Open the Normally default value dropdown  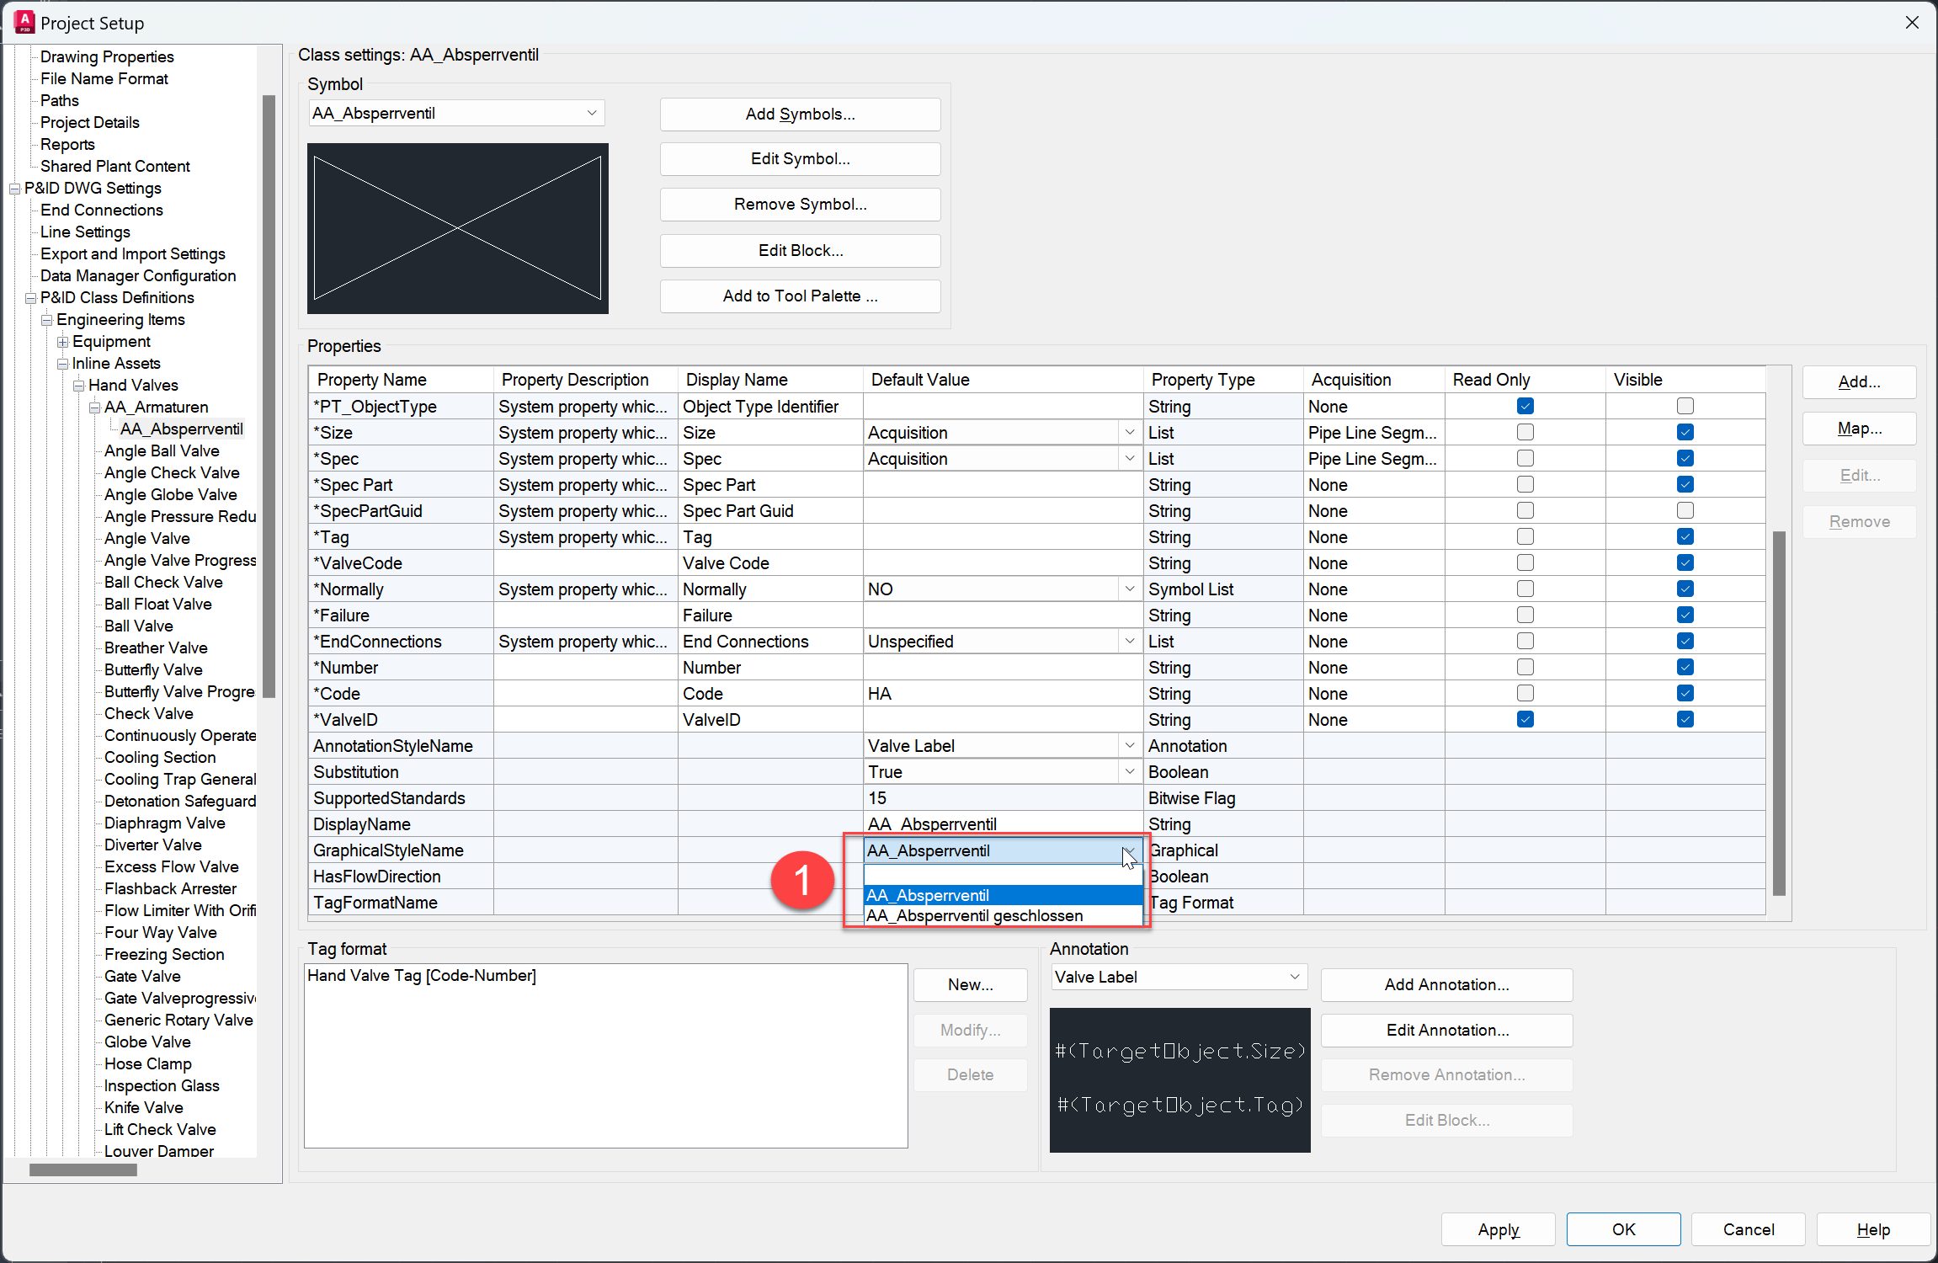pos(1129,589)
